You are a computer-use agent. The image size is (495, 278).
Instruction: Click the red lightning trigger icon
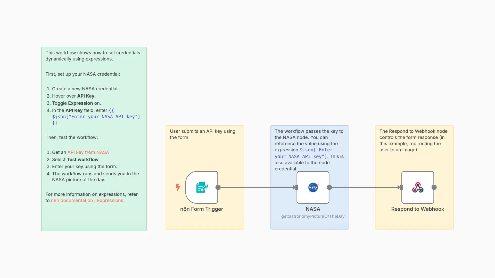(178, 187)
